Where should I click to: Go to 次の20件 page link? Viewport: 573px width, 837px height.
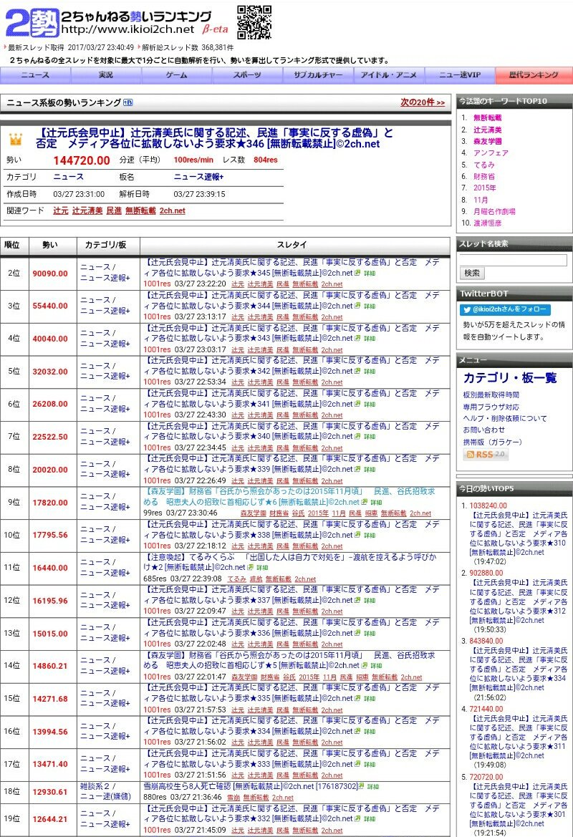click(x=423, y=102)
